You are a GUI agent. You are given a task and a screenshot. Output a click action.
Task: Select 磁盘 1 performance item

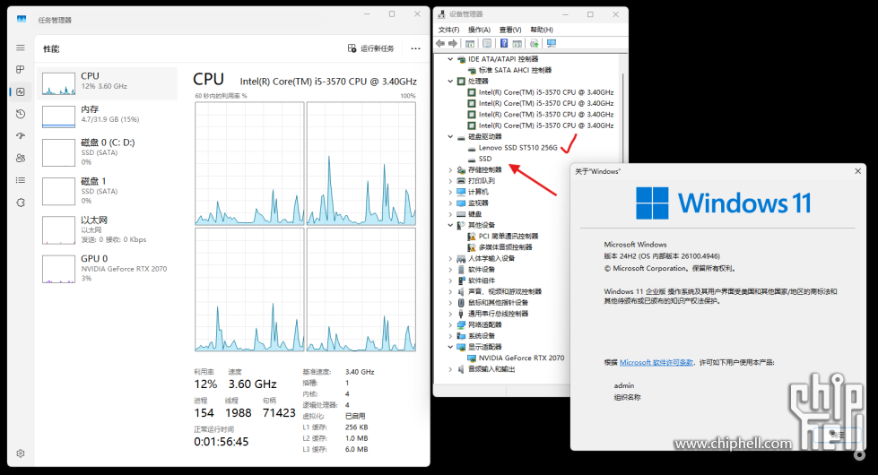point(107,191)
